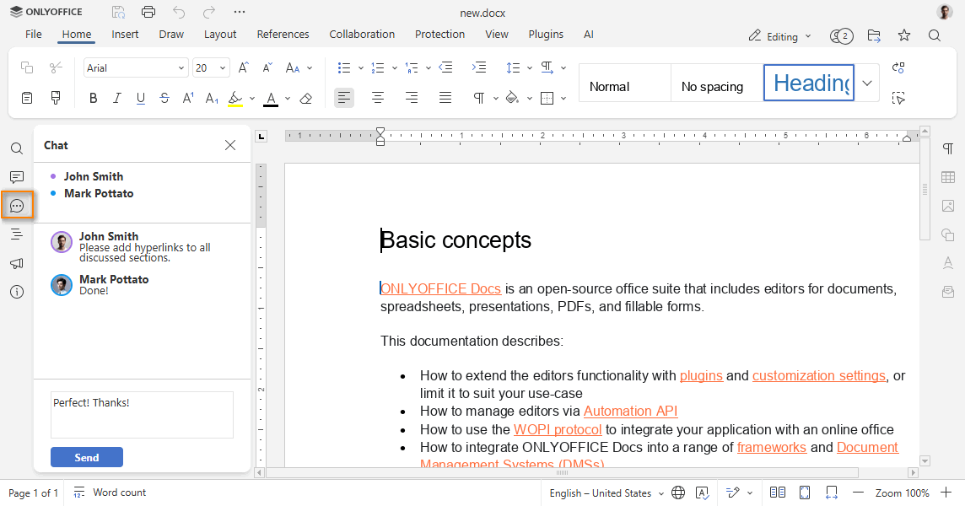
Task: Switch to the Layout tab
Action: tap(219, 35)
